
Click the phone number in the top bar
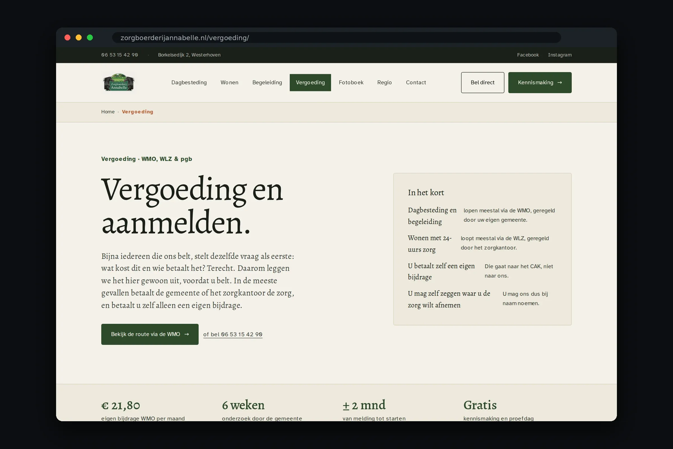120,55
